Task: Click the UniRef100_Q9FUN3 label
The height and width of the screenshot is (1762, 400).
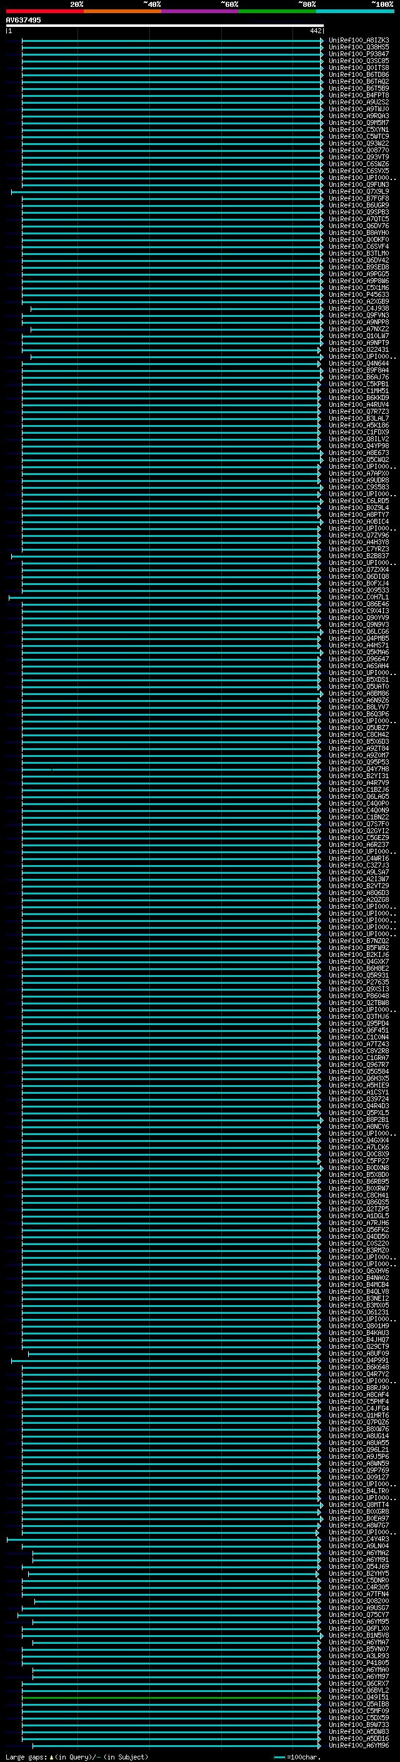Action: pos(359,184)
